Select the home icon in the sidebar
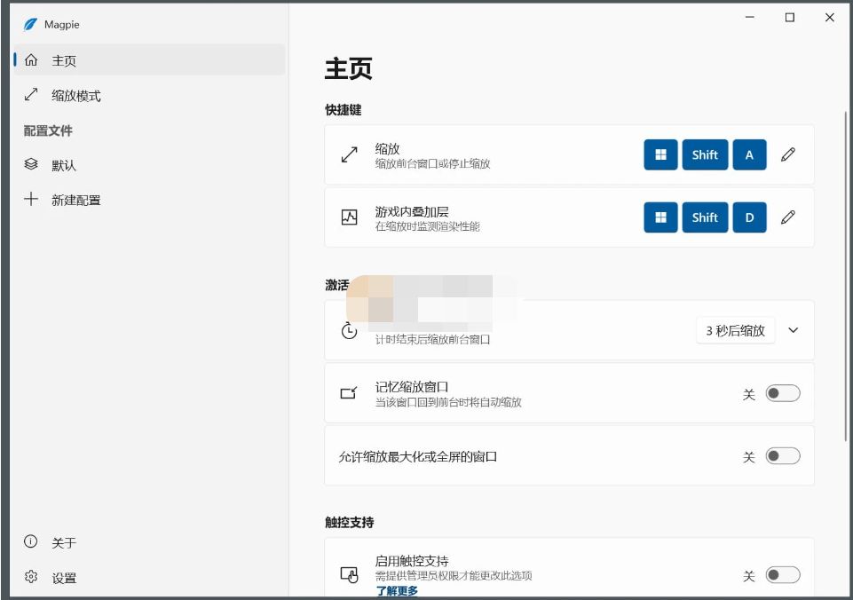 tap(32, 62)
